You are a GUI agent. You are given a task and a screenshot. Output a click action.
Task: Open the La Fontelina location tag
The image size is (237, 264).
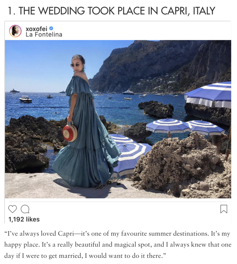point(44,35)
